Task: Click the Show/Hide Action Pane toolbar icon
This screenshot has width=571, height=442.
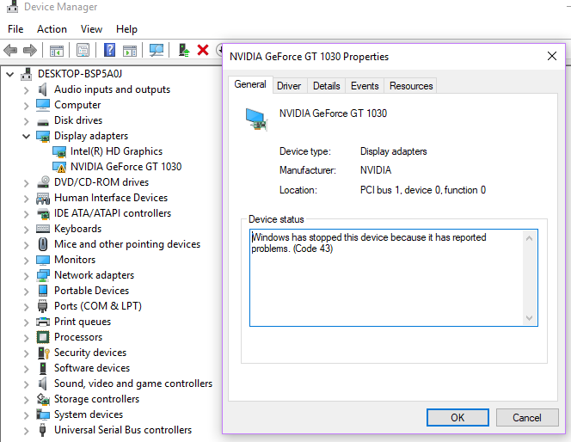Action: tap(130, 50)
